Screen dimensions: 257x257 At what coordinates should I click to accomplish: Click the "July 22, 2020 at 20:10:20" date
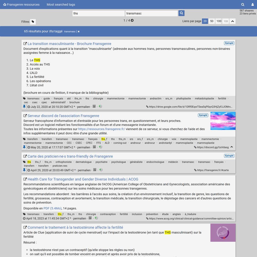[52, 107]
